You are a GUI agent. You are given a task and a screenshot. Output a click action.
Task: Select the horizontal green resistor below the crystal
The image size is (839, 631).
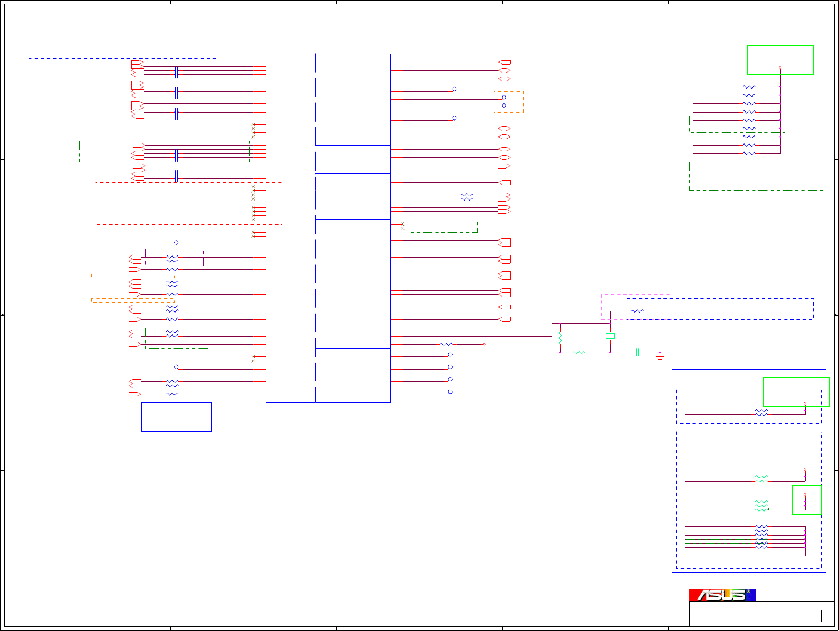pos(579,353)
